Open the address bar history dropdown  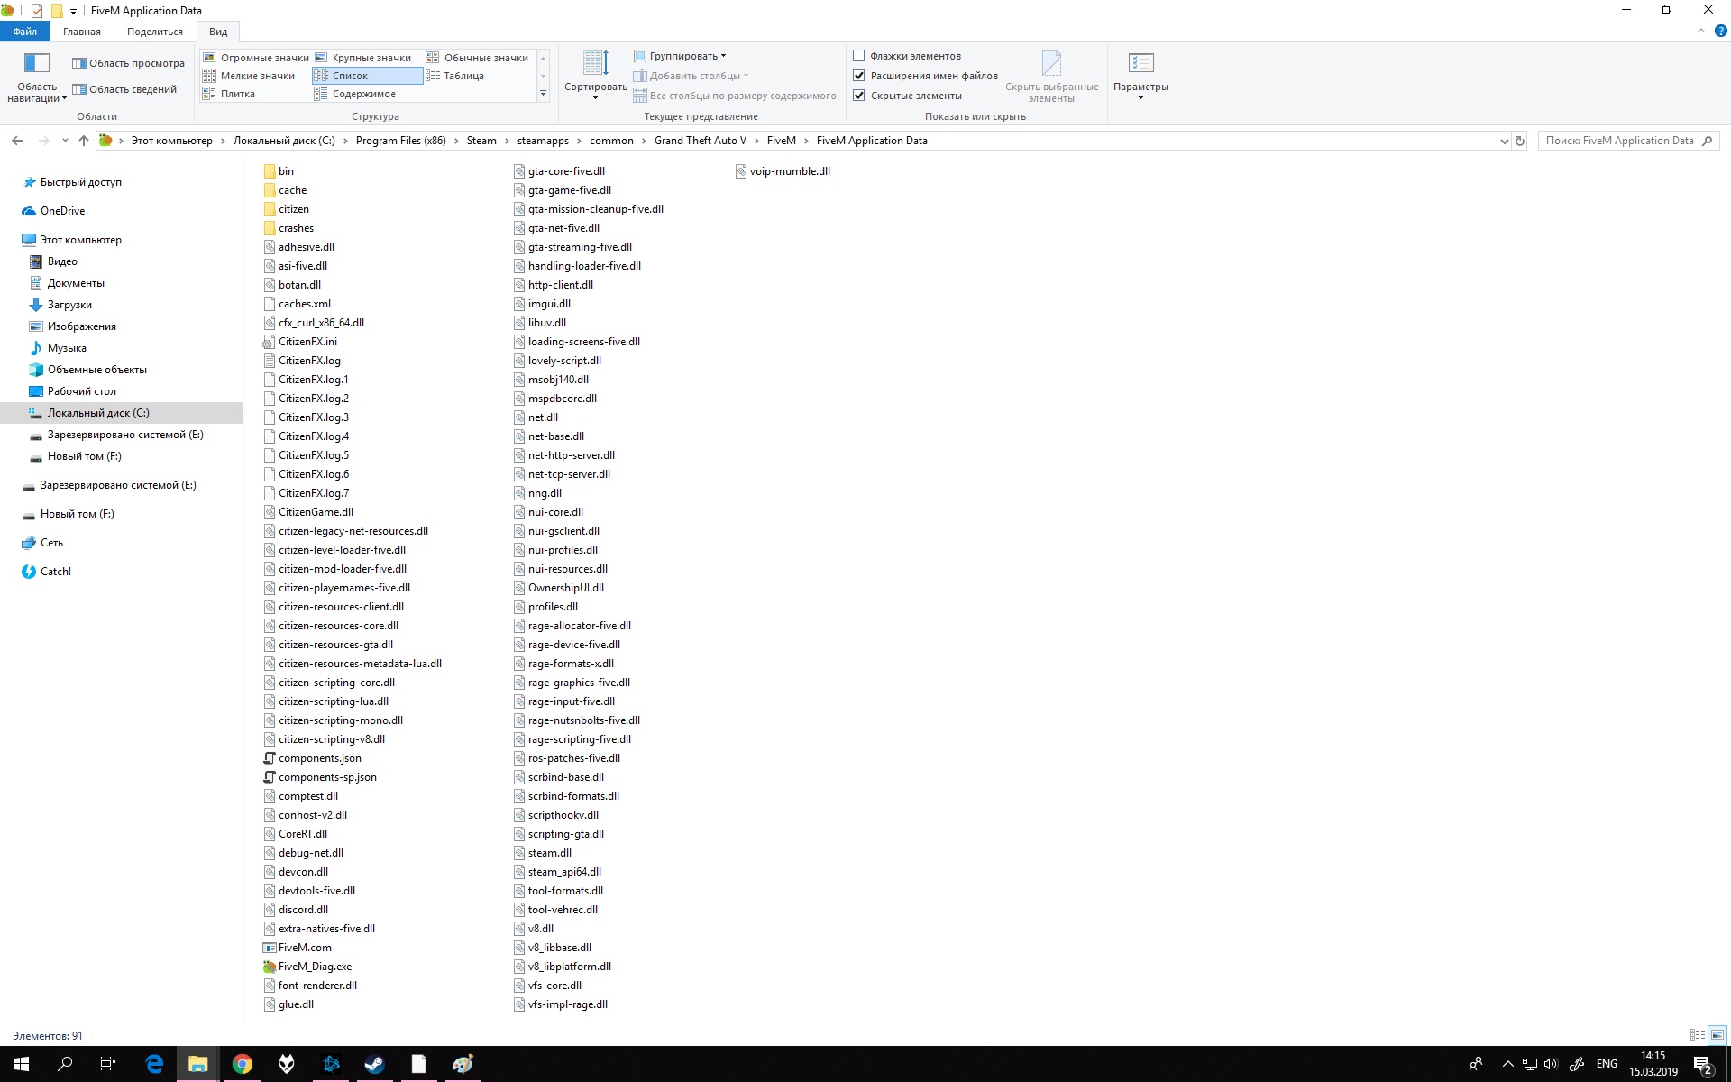coord(1504,141)
